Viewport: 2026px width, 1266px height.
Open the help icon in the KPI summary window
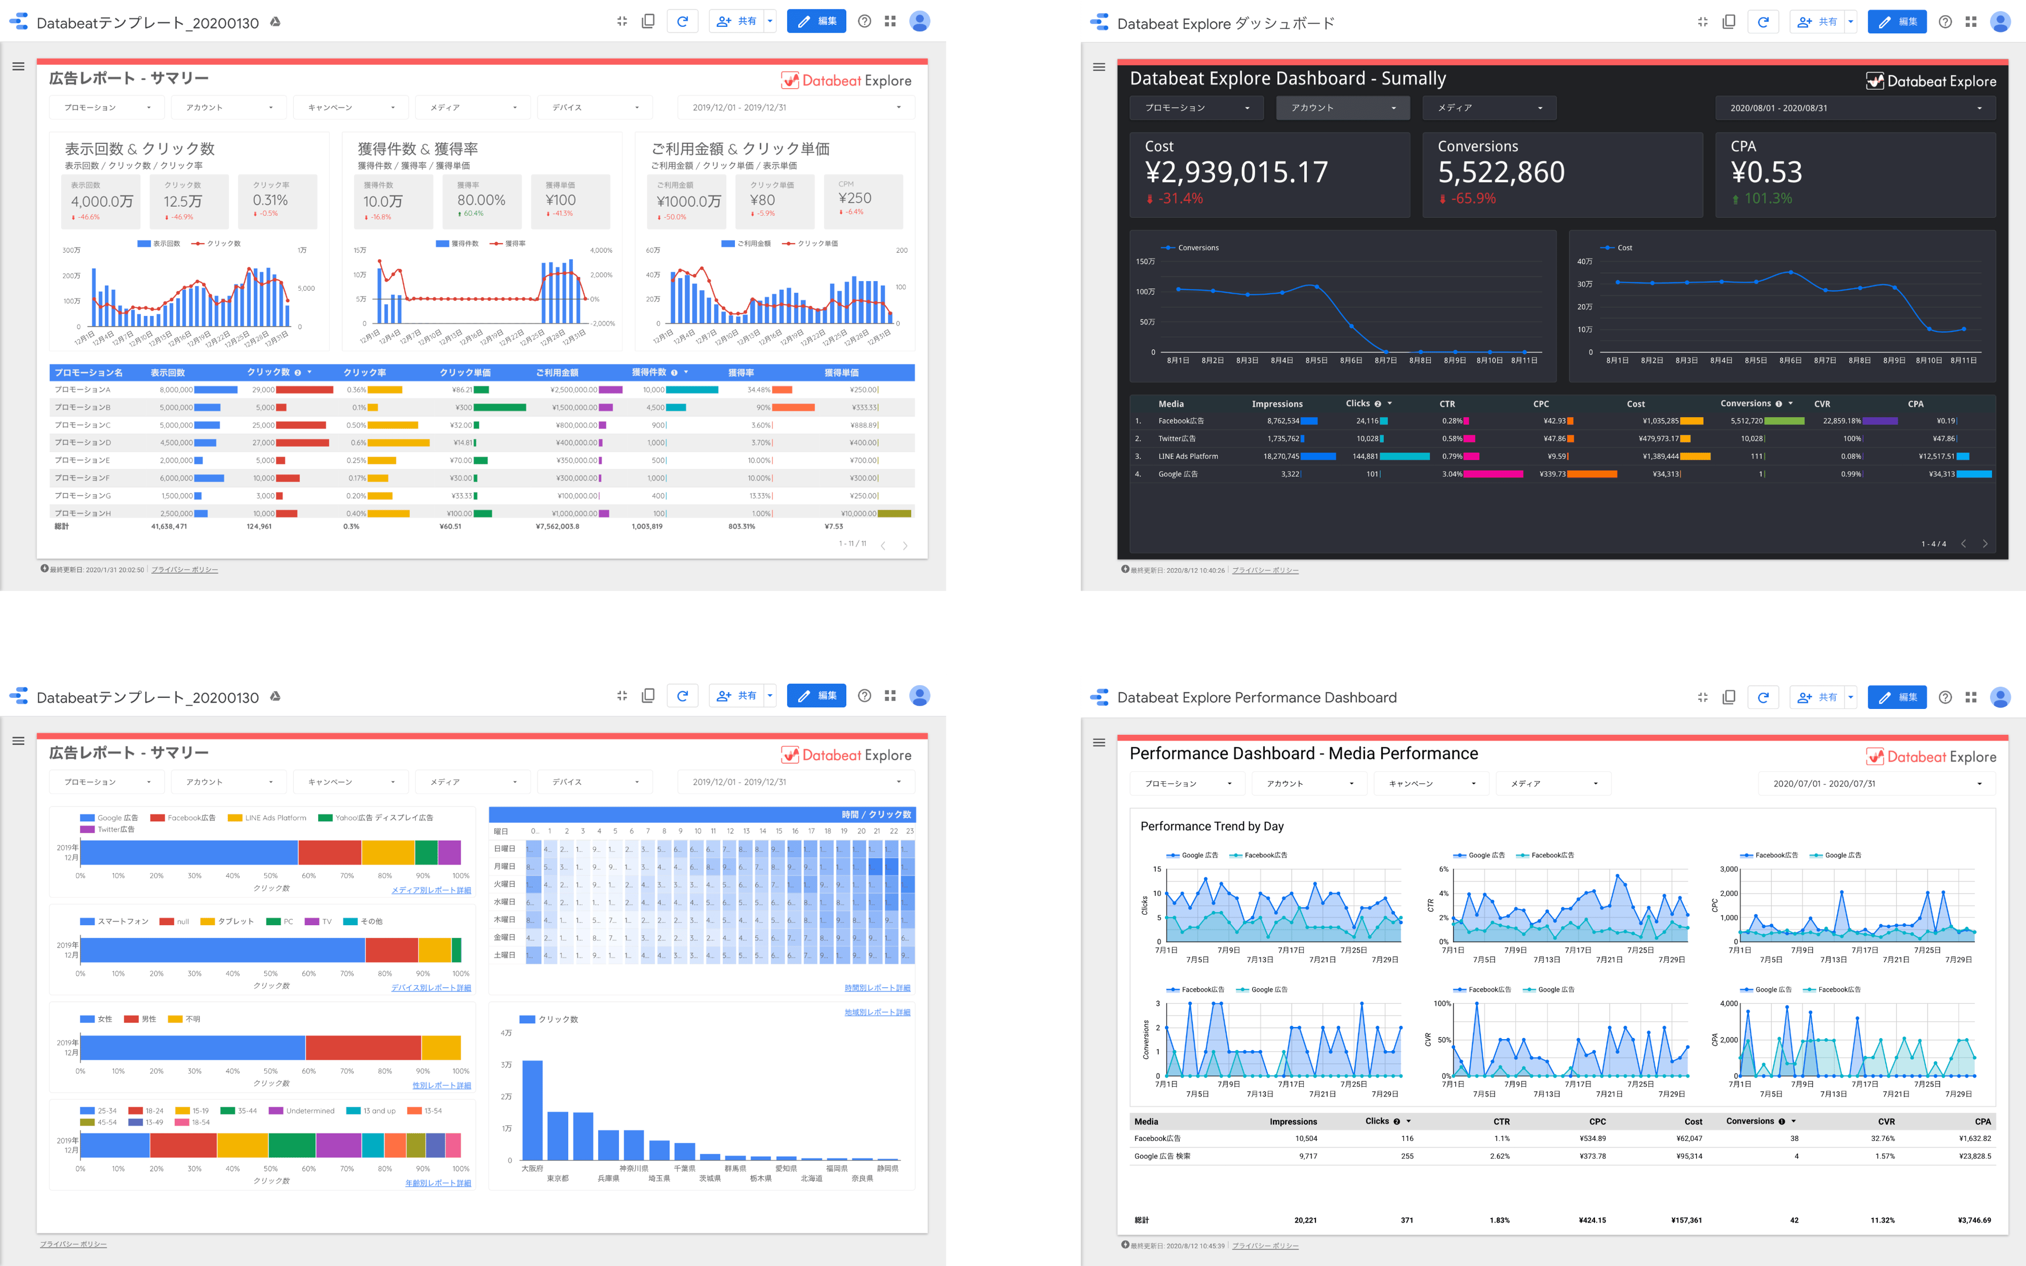pos(865,21)
